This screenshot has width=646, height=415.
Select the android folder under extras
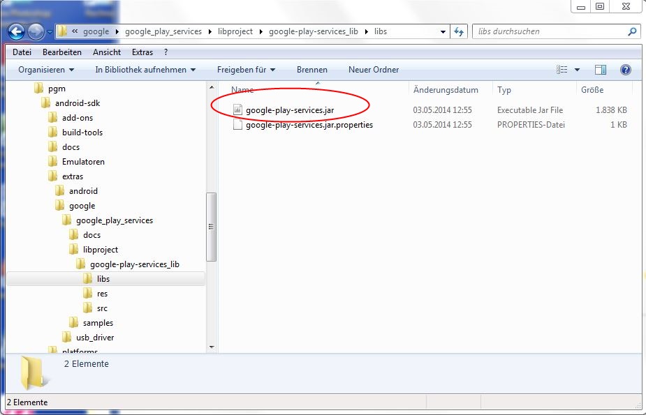point(83,191)
